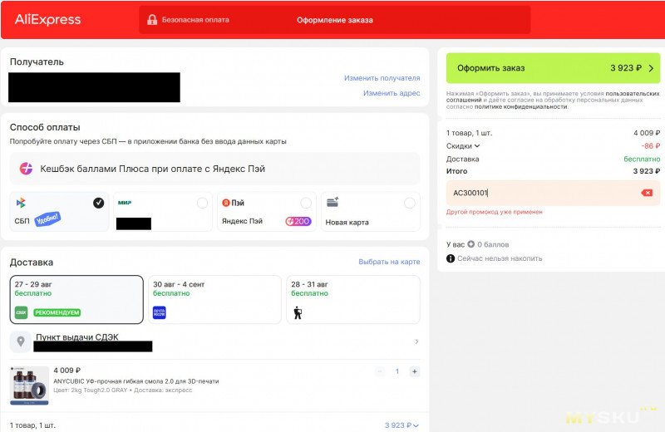Clear the promo code with red delete icon
This screenshot has width=665, height=432.
tap(648, 193)
